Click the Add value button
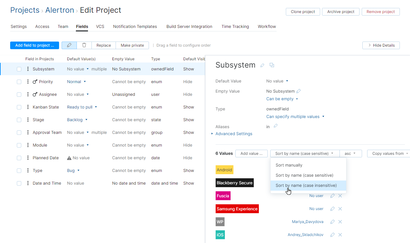The width and height of the screenshot is (410, 243). click(x=251, y=153)
